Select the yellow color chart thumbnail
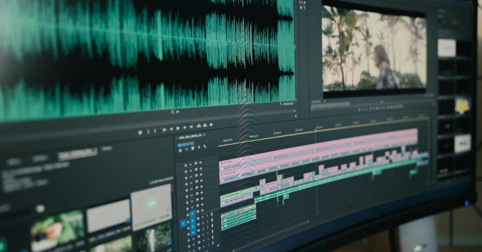The height and width of the screenshot is (252, 482). 462,105
